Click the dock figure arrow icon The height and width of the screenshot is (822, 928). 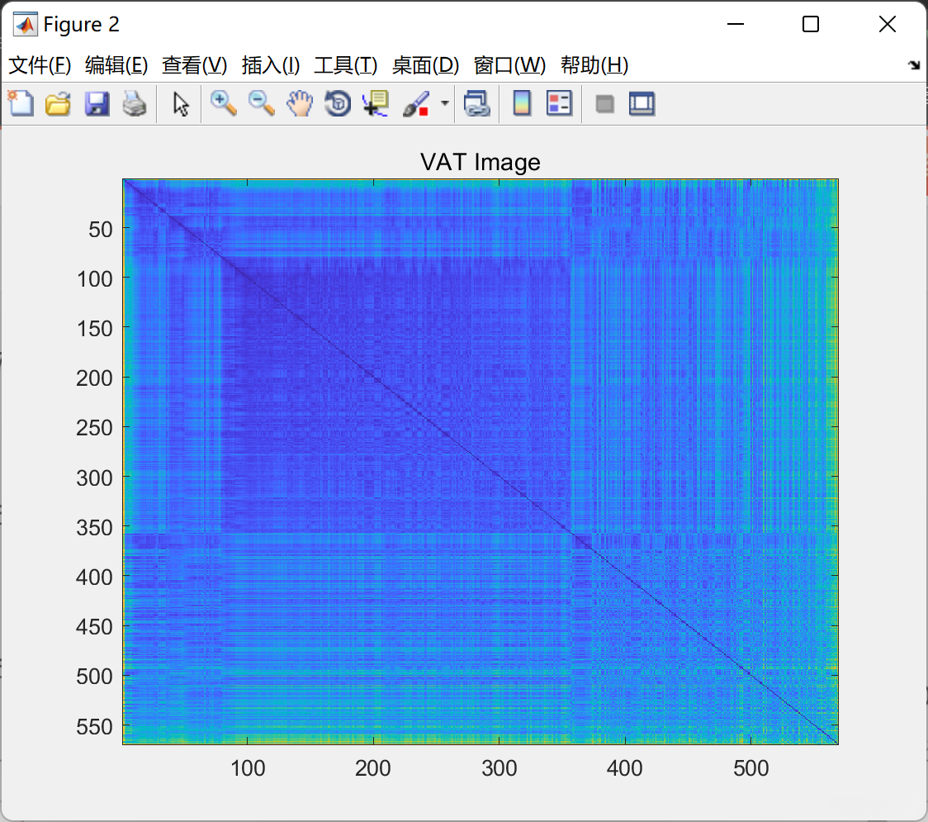(914, 65)
